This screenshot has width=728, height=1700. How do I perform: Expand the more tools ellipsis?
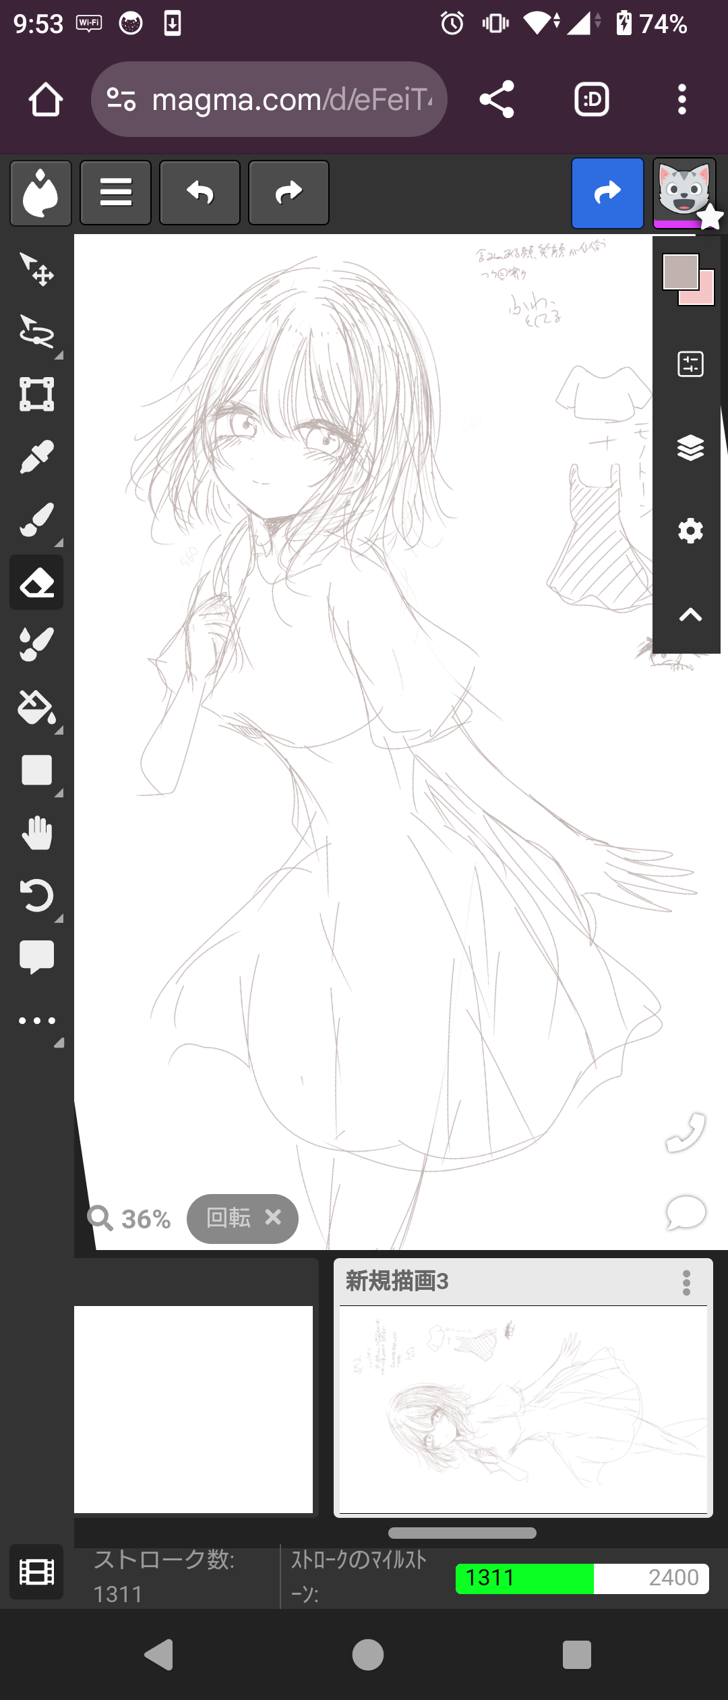pos(36,1021)
